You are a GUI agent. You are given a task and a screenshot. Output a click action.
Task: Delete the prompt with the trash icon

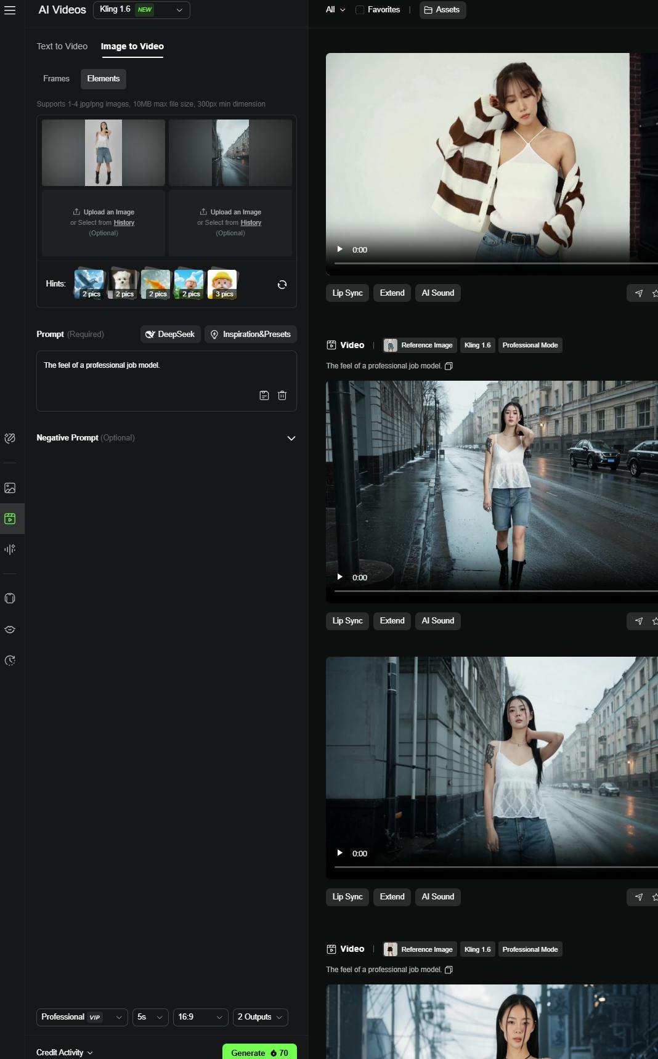pyautogui.click(x=282, y=396)
